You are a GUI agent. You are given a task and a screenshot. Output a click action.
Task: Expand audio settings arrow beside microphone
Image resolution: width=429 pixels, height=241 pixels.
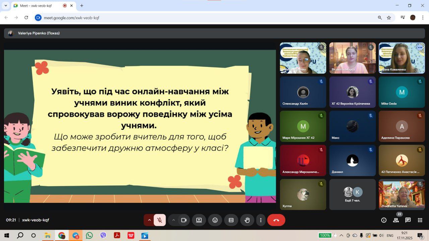149,220
